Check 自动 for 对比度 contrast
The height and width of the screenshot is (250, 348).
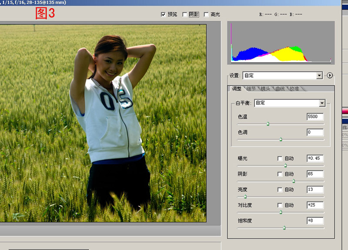[x=280, y=205]
